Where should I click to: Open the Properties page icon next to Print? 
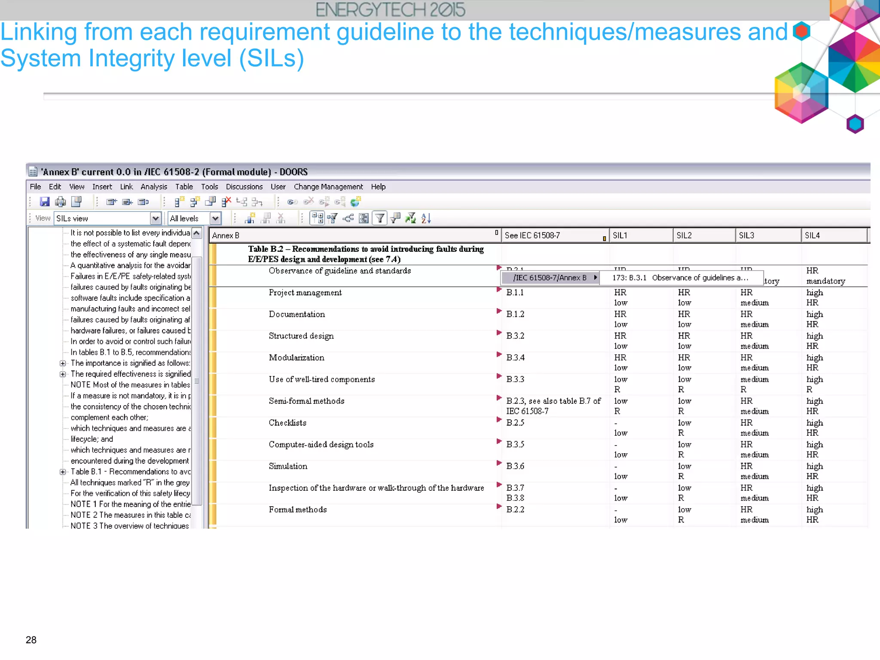[x=76, y=202]
